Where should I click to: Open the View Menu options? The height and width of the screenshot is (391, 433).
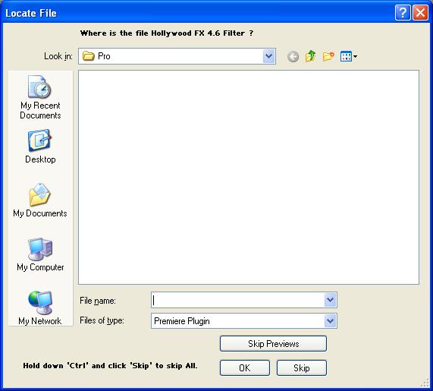(349, 56)
